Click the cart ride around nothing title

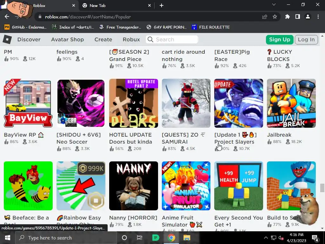click(x=183, y=55)
